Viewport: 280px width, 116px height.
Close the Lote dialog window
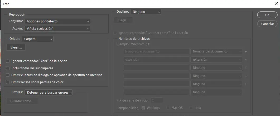276,4
